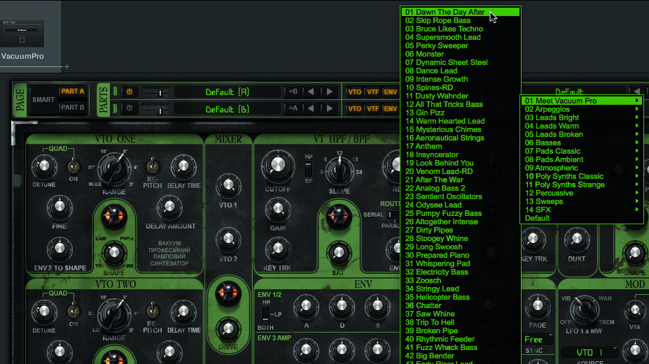Click Part A ENV button
Screen dimensions: 649x364
click(x=391, y=92)
